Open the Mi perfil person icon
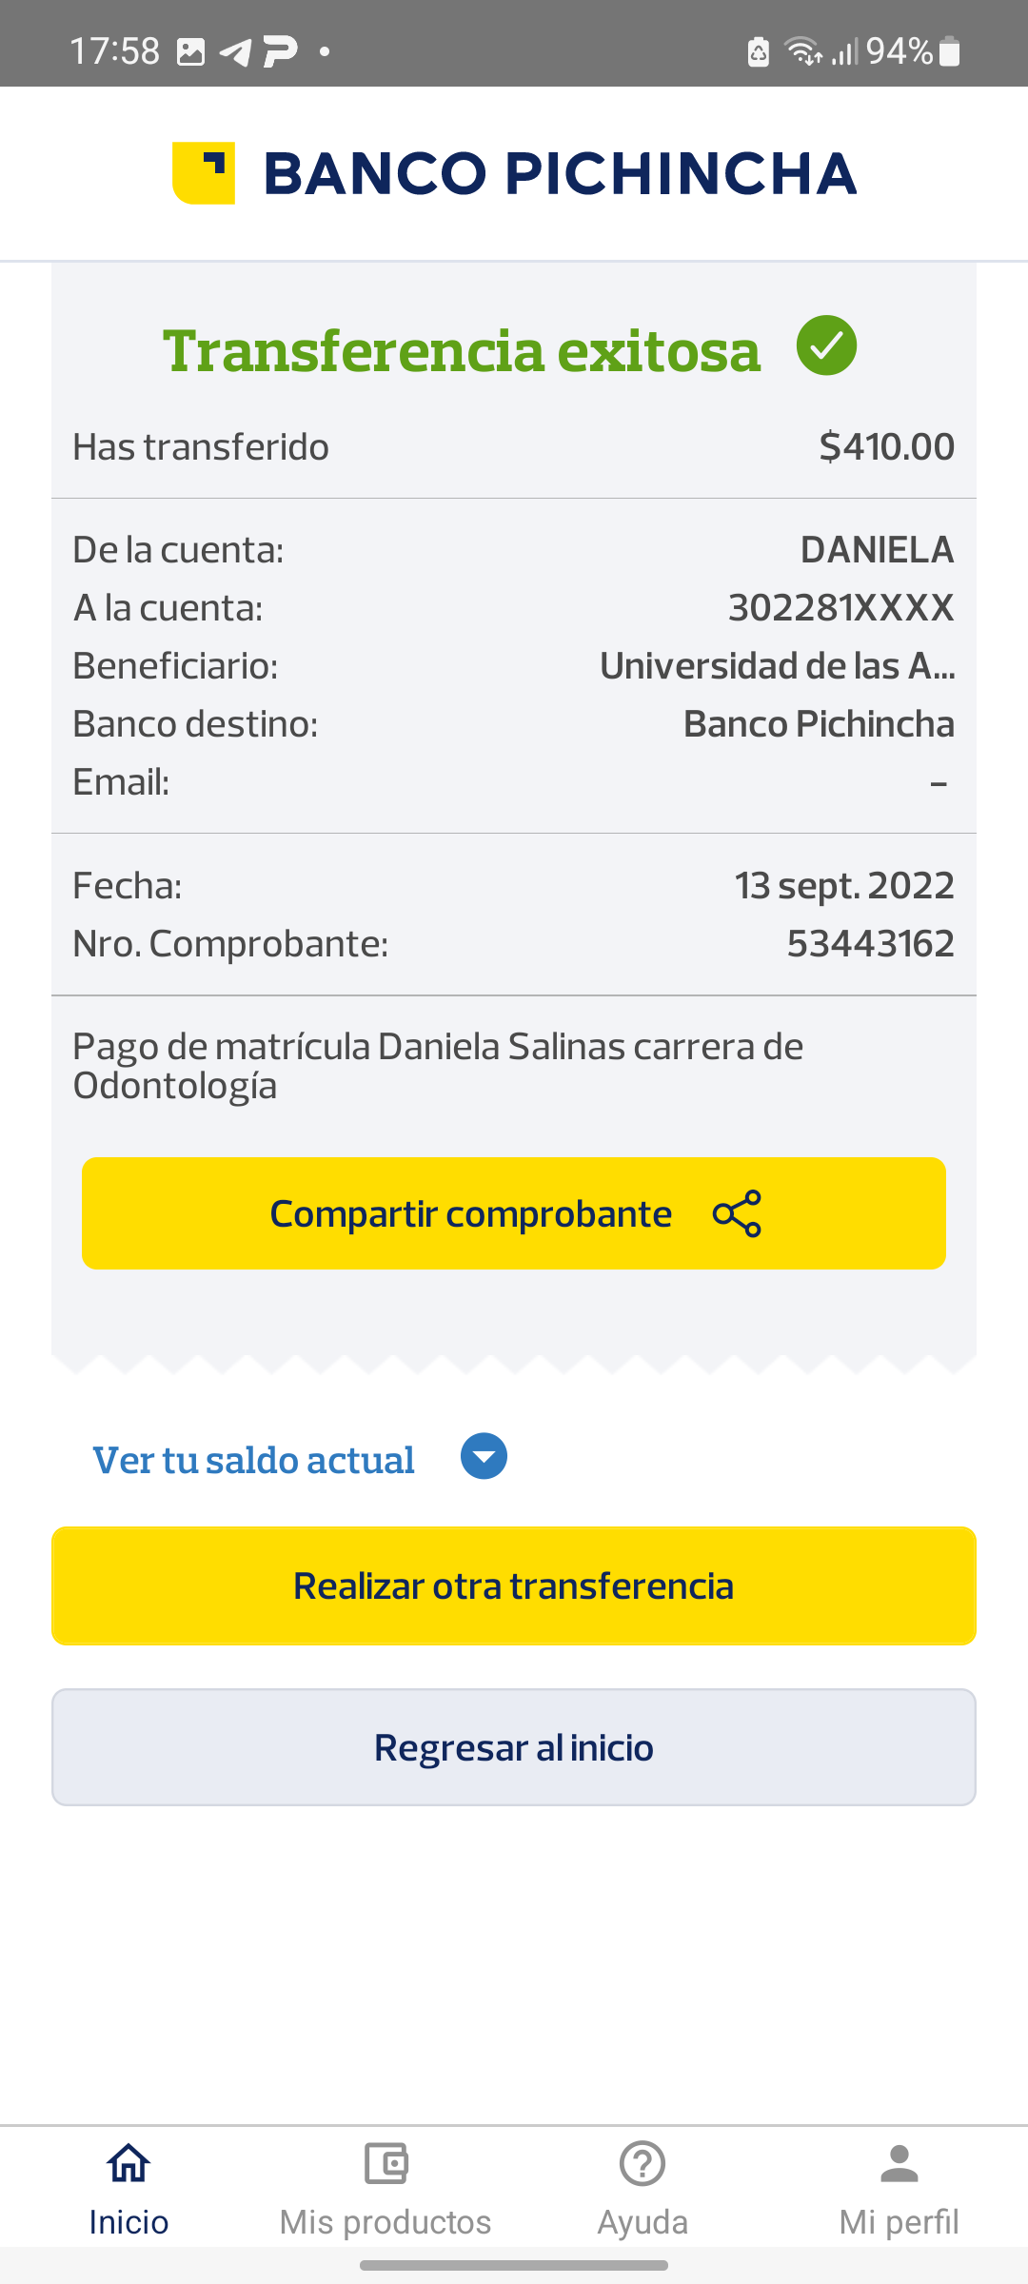This screenshot has height=2284, width=1028. pyautogui.click(x=899, y=2163)
